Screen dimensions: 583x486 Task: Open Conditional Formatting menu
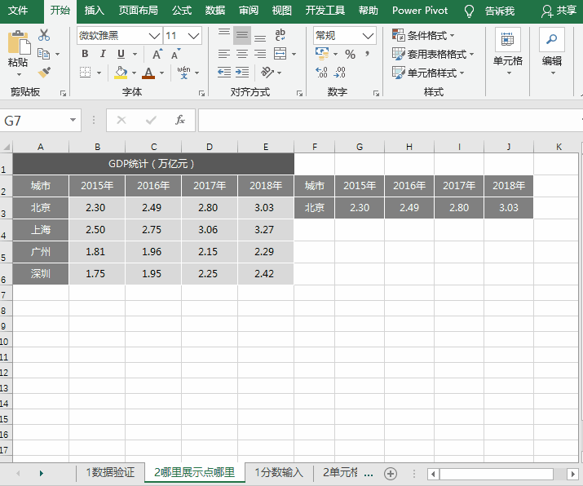423,36
